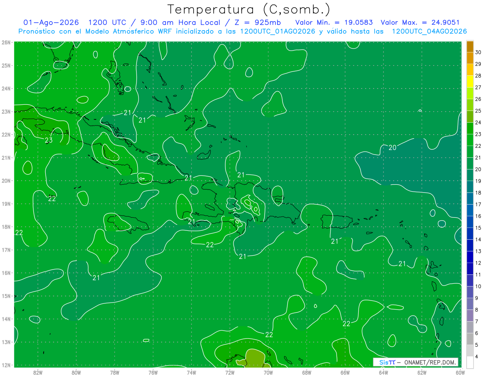Click the '30' value in color legend

(478, 52)
